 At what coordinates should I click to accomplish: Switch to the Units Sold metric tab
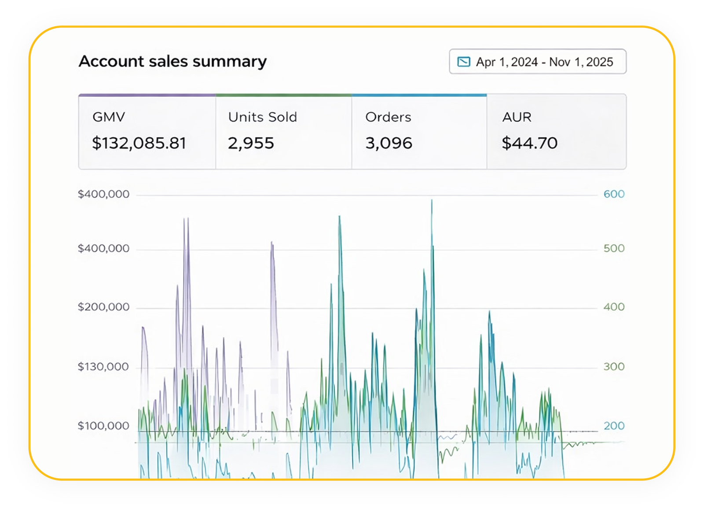point(262,117)
